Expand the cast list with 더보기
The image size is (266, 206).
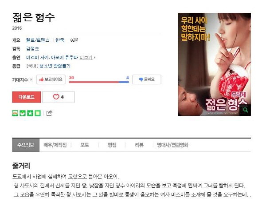click(87, 58)
